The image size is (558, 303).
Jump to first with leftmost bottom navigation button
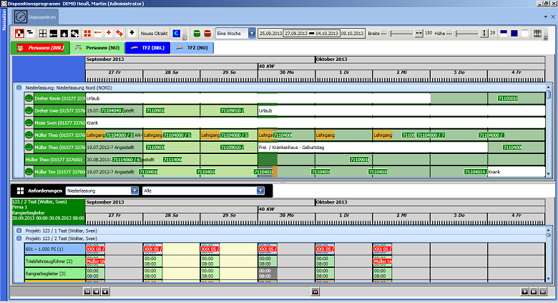tap(87, 292)
